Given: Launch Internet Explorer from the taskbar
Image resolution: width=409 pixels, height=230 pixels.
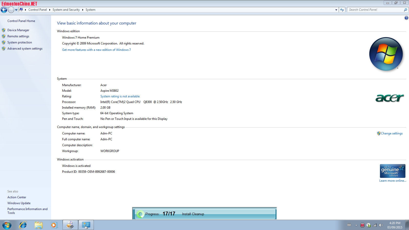Looking at the screenshot, I should pos(23,225).
